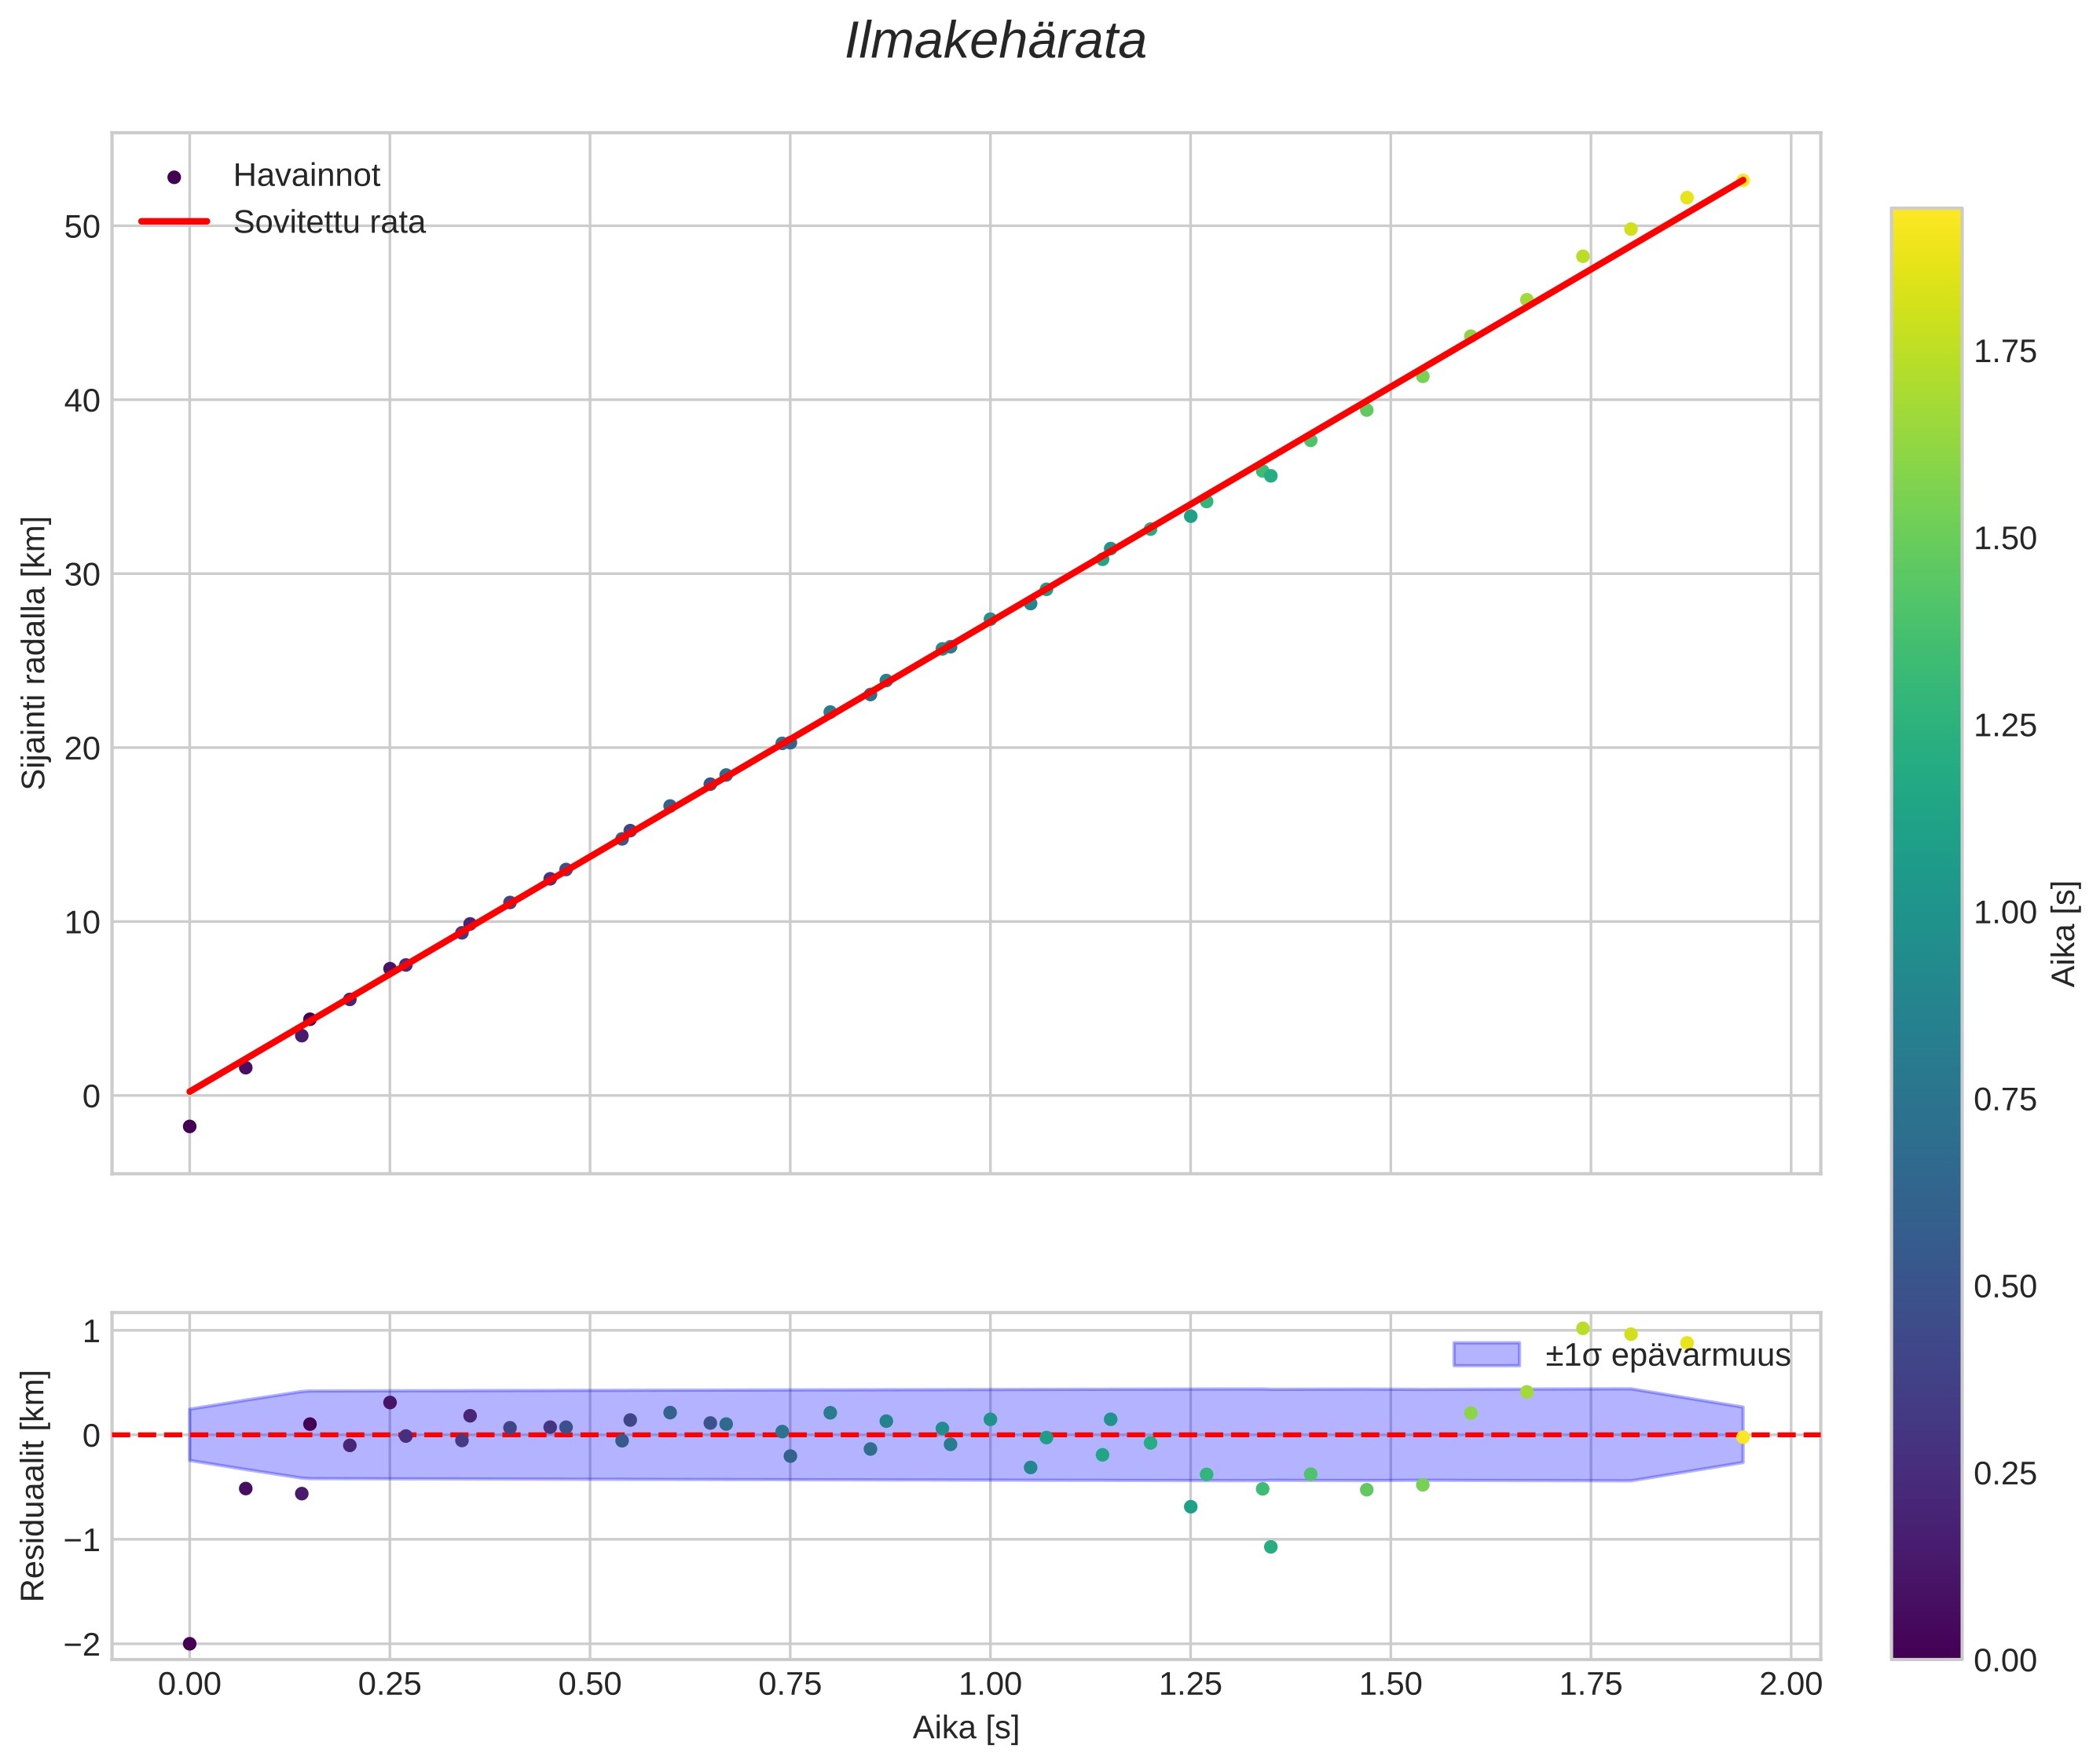The image size is (2100, 1764).
Task: Click the yellow-green residual point at 1.74 s
Action: [1583, 1328]
